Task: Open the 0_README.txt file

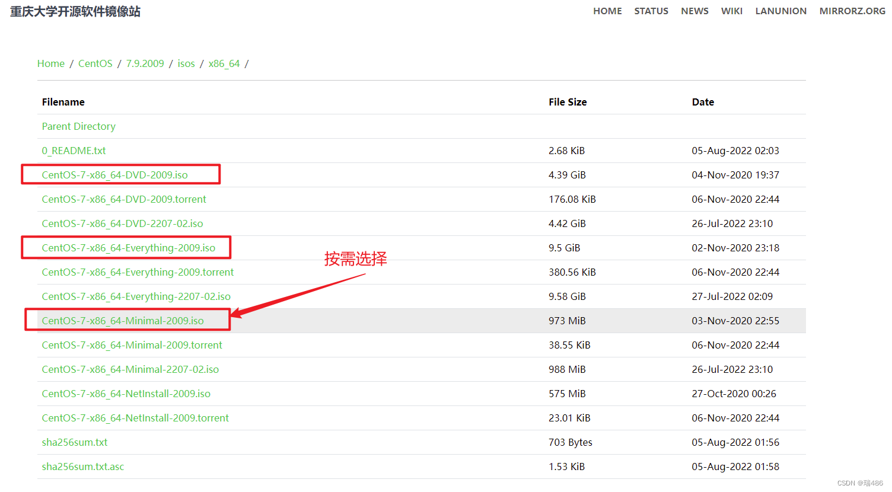Action: coord(74,151)
